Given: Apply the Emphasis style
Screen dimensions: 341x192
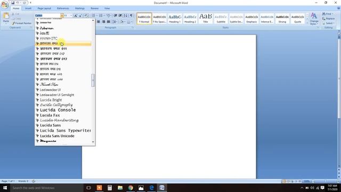Looking at the screenshot, I should [x=251, y=19].
